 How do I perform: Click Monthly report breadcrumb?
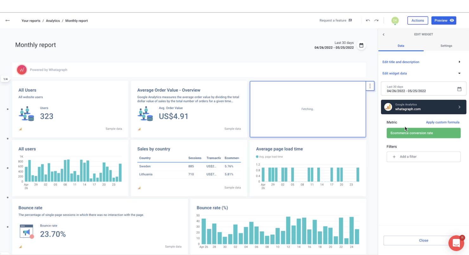(76, 21)
